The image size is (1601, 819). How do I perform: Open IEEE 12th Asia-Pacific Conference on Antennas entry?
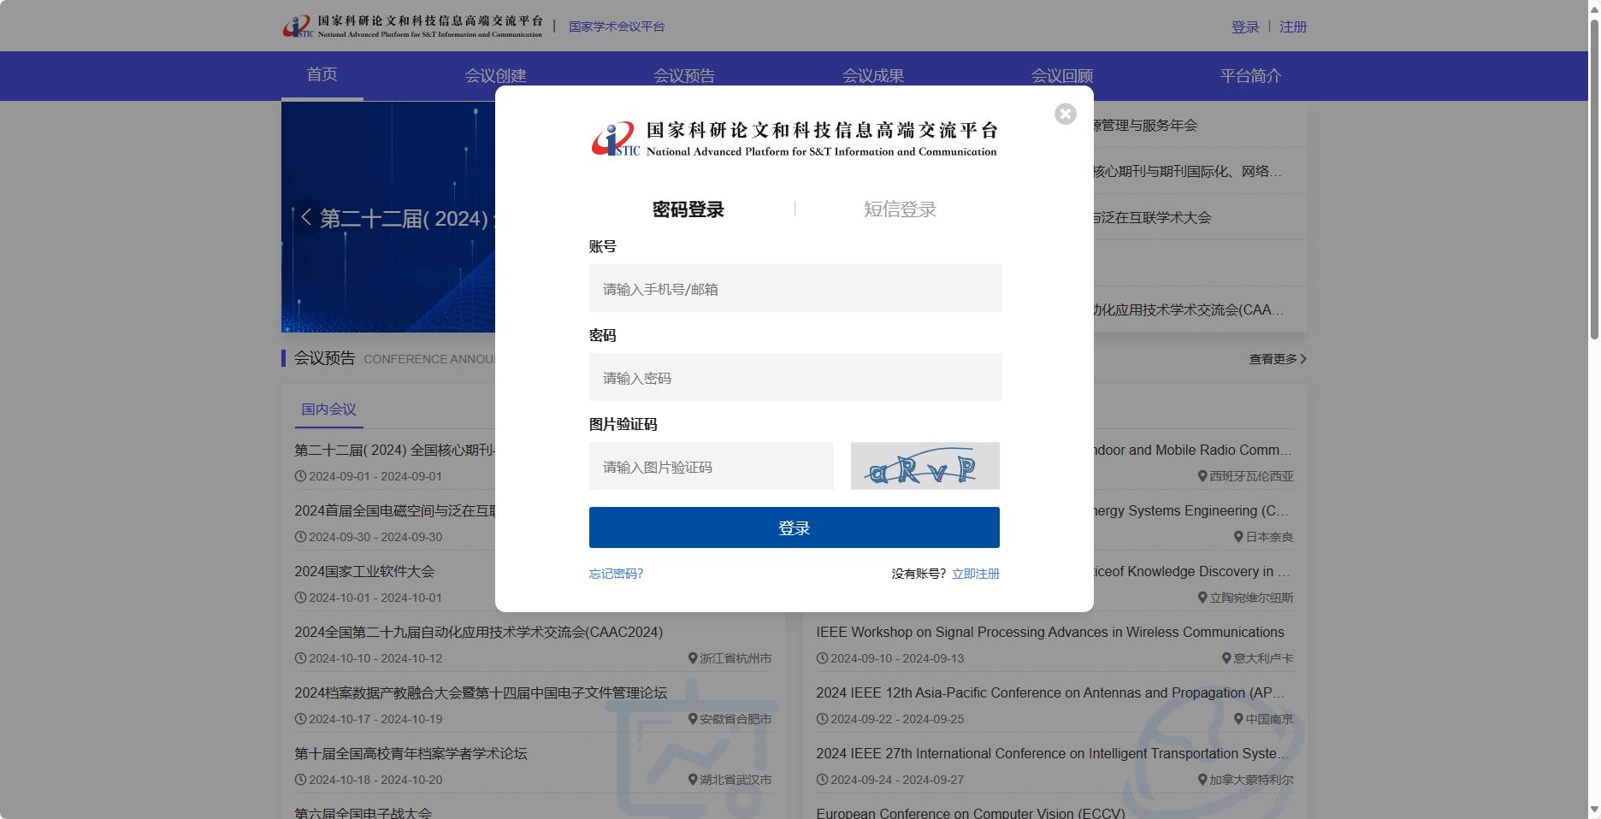tap(1050, 692)
